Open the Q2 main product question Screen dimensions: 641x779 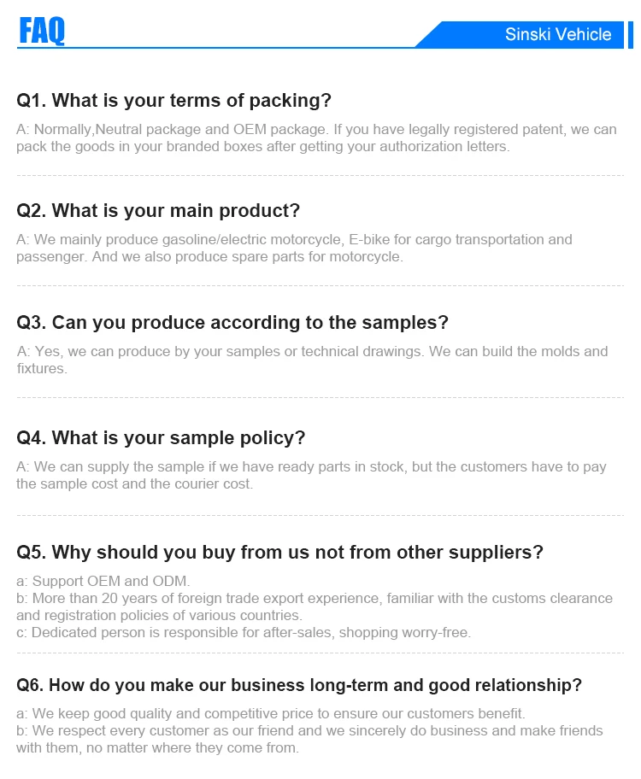159,211
